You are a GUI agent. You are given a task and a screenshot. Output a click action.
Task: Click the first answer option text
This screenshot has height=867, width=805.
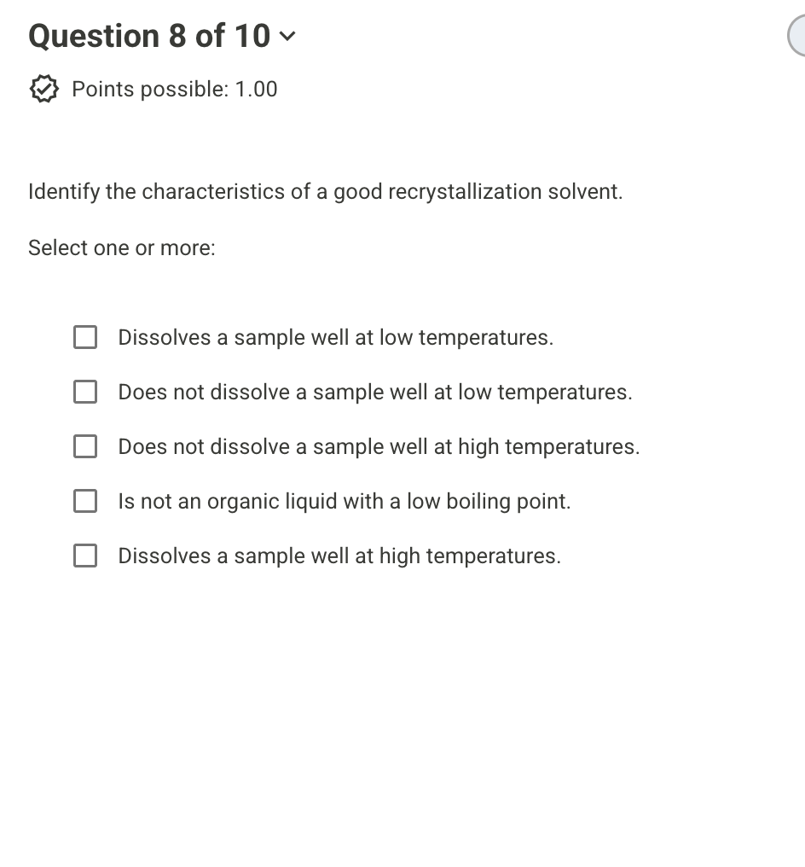pyautogui.click(x=335, y=337)
